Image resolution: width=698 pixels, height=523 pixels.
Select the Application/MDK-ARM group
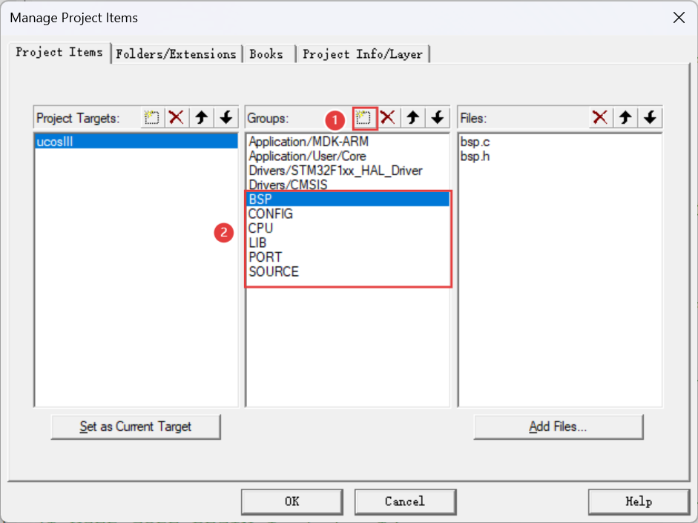tap(347, 142)
